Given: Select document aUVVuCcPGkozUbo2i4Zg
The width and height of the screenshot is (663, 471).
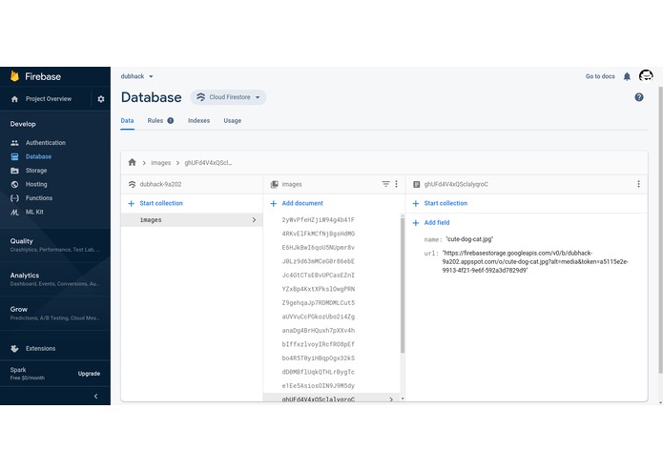Looking at the screenshot, I should (318, 317).
